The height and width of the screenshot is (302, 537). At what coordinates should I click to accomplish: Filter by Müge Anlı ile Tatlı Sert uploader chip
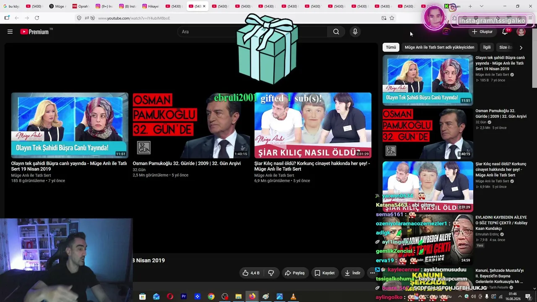tap(439, 47)
